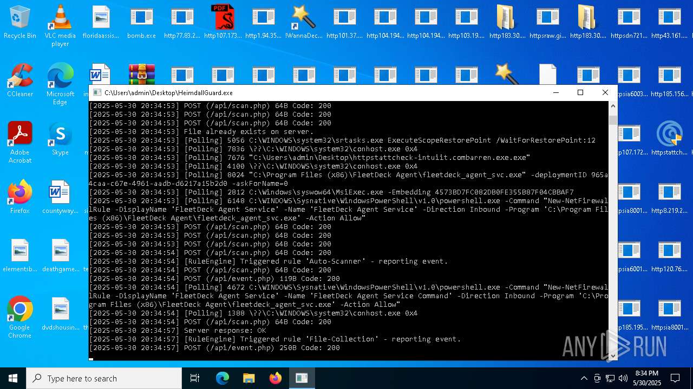Screen dimensions: 693x389
Task: Open Microsoft Edge desktop shortcut
Action: [x=60, y=84]
